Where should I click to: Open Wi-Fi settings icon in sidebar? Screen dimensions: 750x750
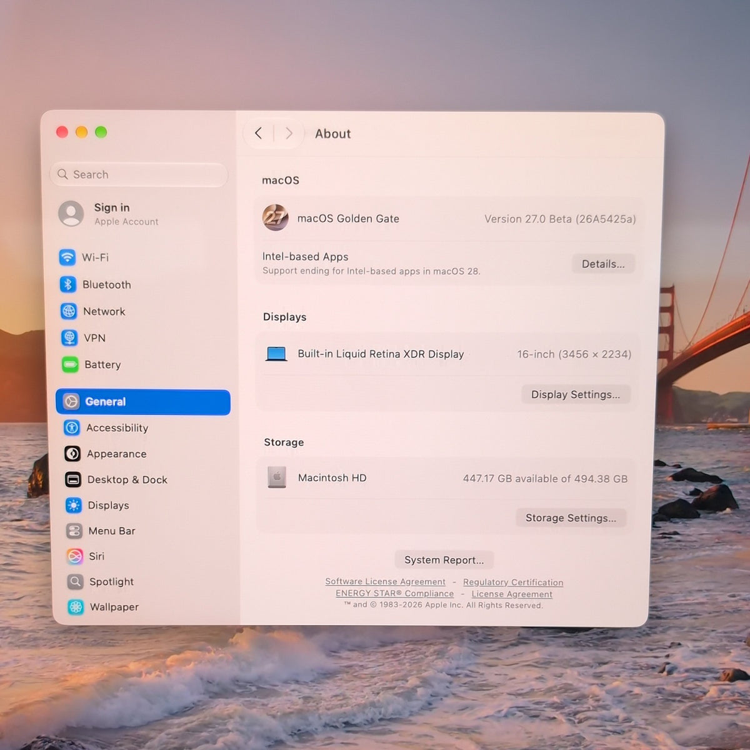(x=67, y=257)
